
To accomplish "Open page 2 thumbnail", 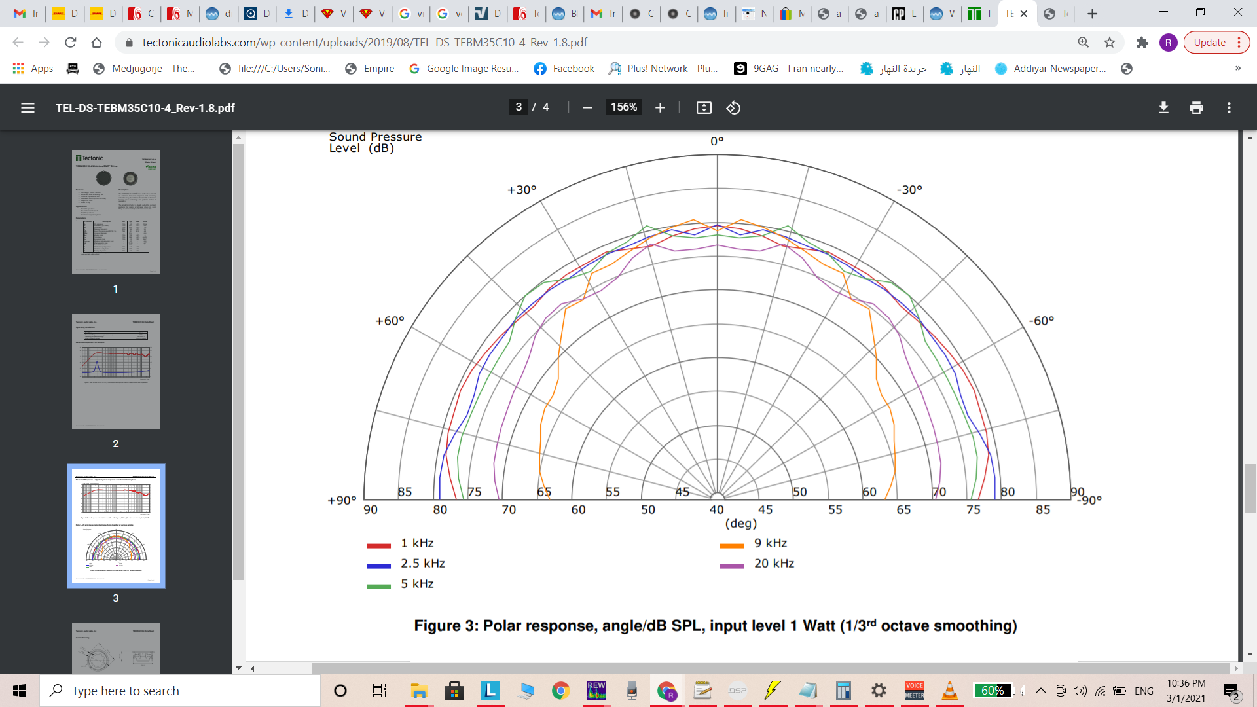I will click(116, 371).
